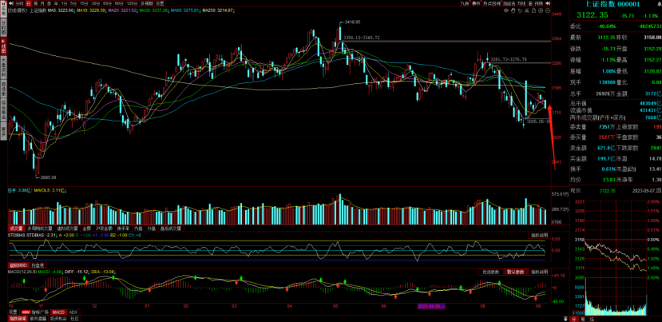Screen dimensions: 662x322
Task: Switch to 120分 minute chart
Action: [132, 3]
